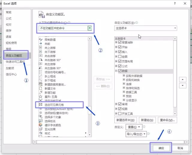The image size is (192, 155).
Task: Select the 斜下框线 icon
Action: point(40,80)
